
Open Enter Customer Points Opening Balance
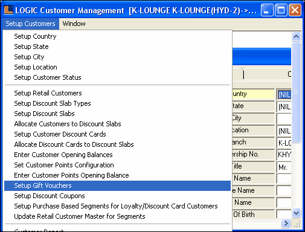click(117, 175)
